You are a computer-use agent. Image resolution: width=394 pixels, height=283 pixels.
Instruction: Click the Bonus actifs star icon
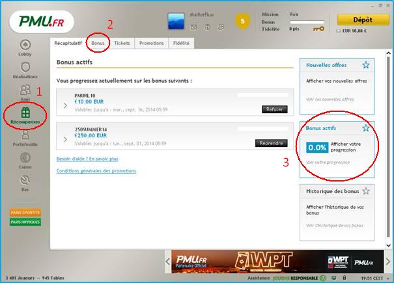pyautogui.click(x=366, y=128)
